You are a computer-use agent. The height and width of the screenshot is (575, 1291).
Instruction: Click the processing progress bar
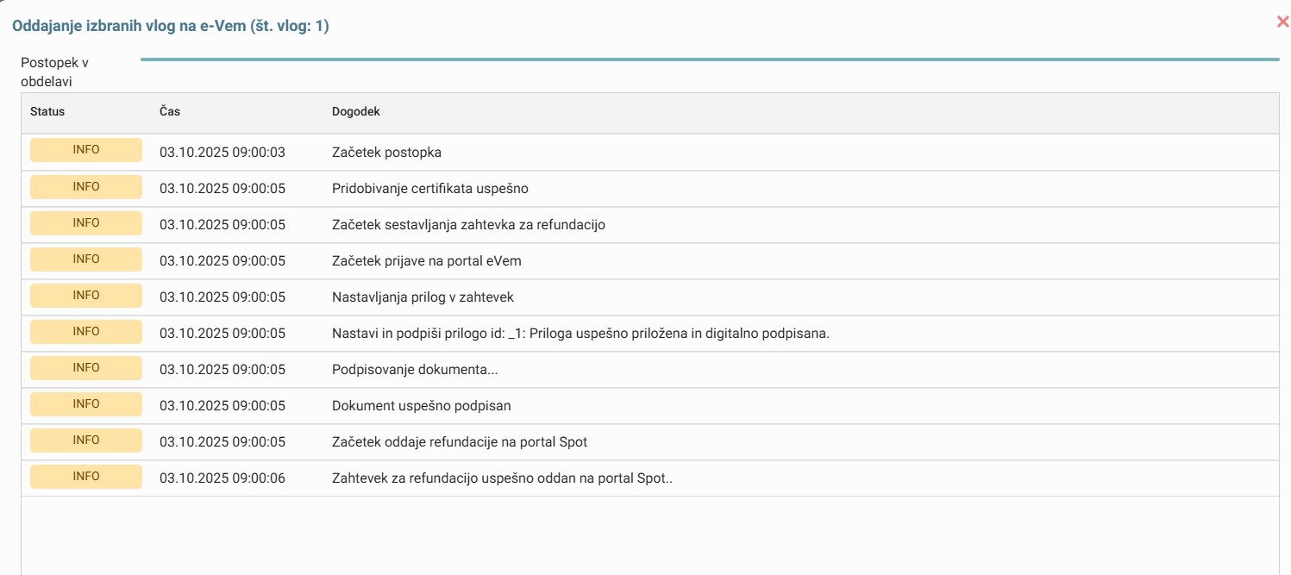709,59
